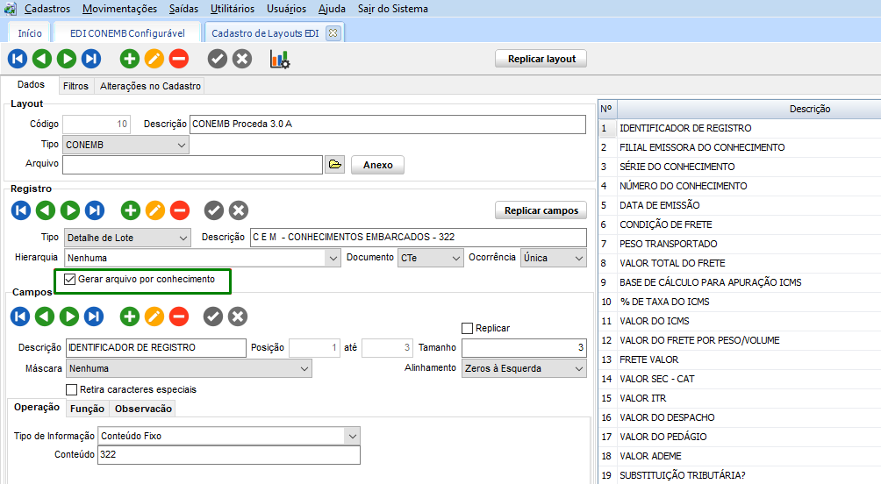Image resolution: width=881 pixels, height=484 pixels.
Task: Delete Registro with red minus icon
Action: coord(181,210)
